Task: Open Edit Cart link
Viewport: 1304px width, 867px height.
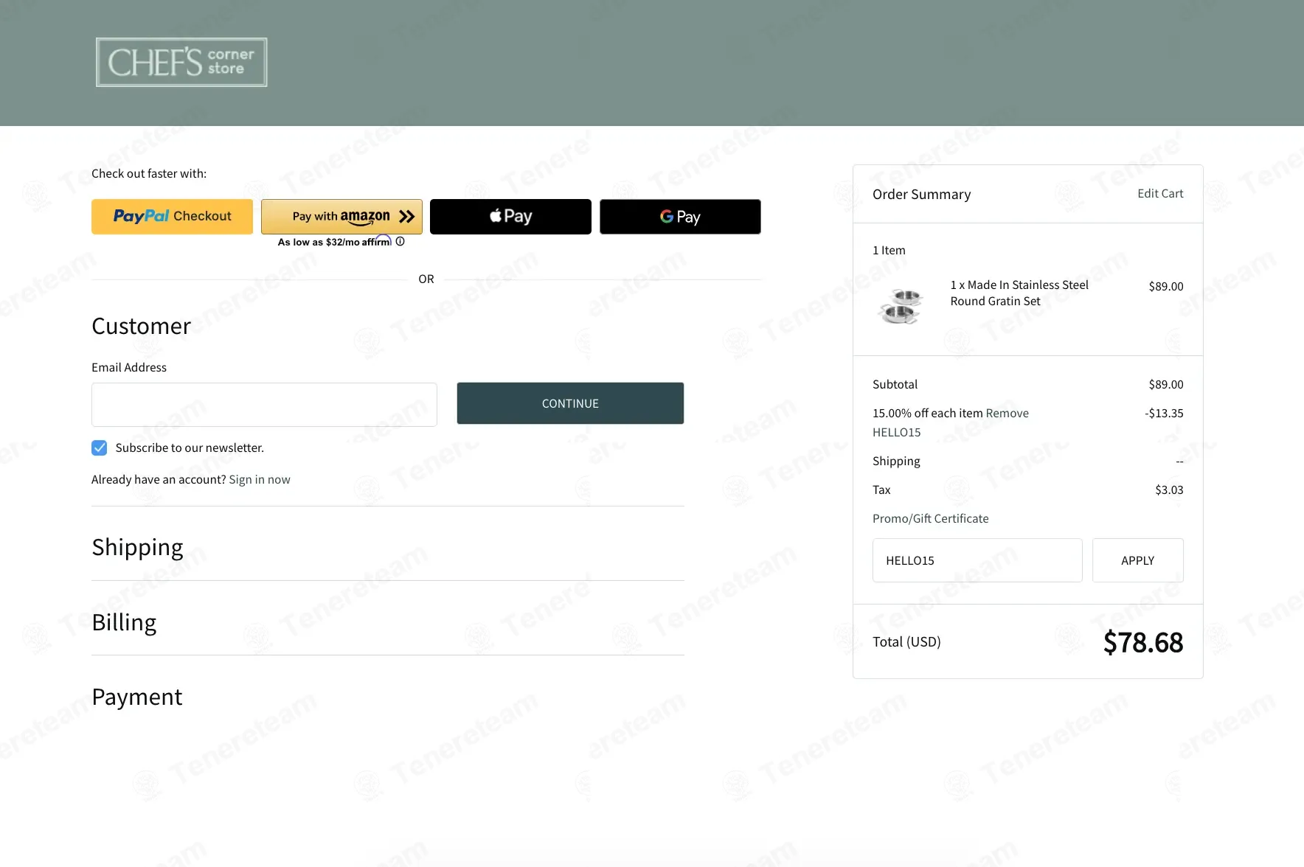Action: (1159, 194)
